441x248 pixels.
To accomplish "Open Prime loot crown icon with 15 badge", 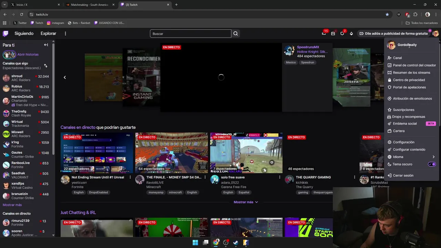I will tap(324, 33).
